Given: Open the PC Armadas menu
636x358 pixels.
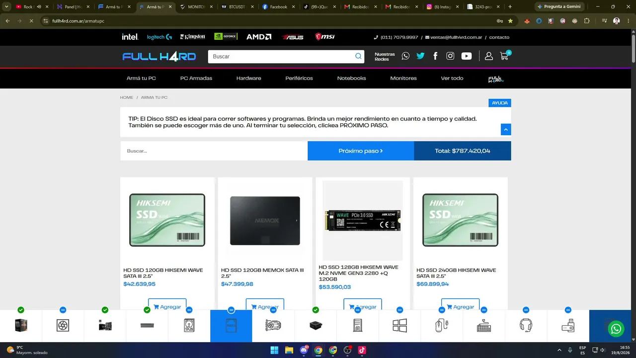Looking at the screenshot, I should [196, 78].
